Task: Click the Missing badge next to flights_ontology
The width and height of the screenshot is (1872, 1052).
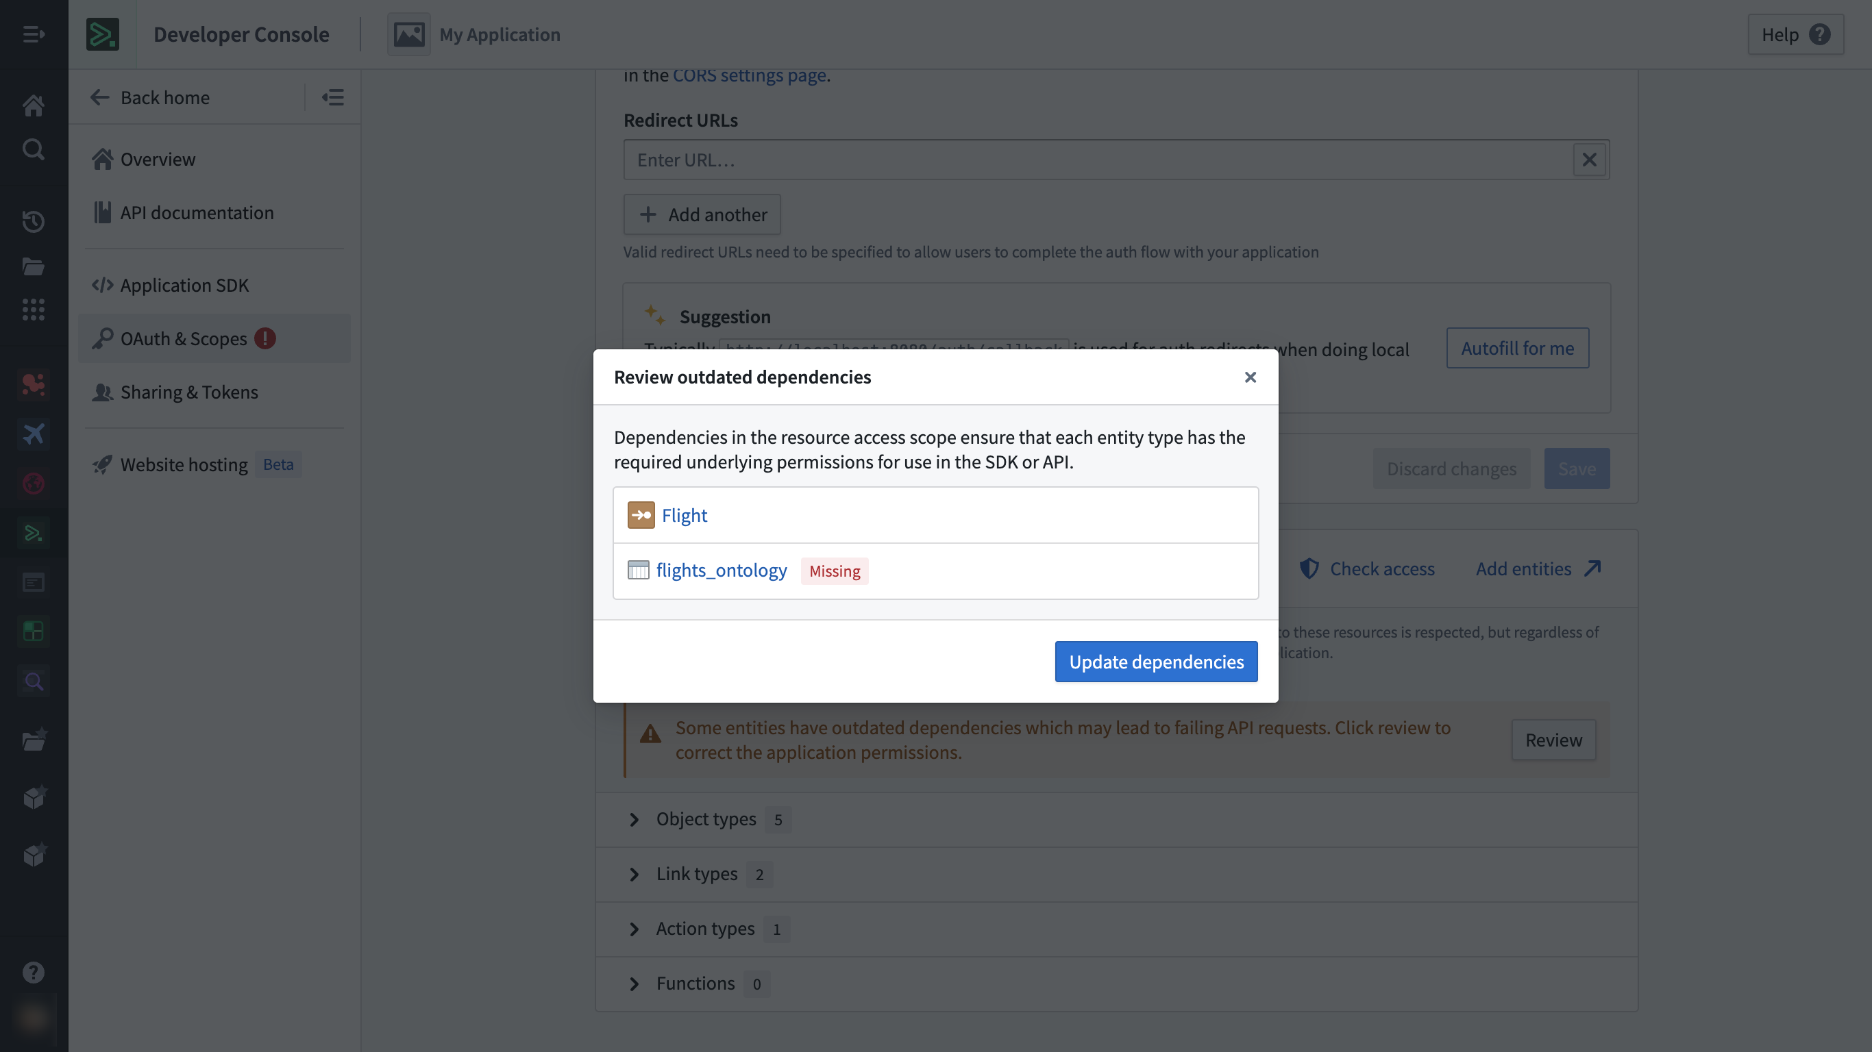Action: click(x=833, y=571)
